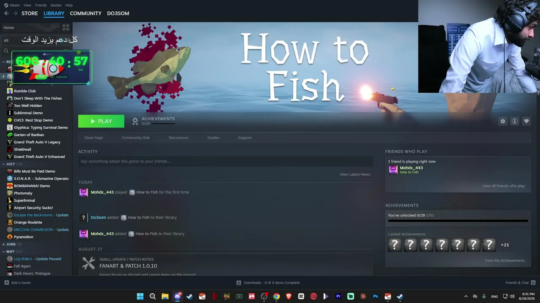The width and height of the screenshot is (540, 303).
Task: Open the DO3SOM profile tab
Action: (x=118, y=13)
